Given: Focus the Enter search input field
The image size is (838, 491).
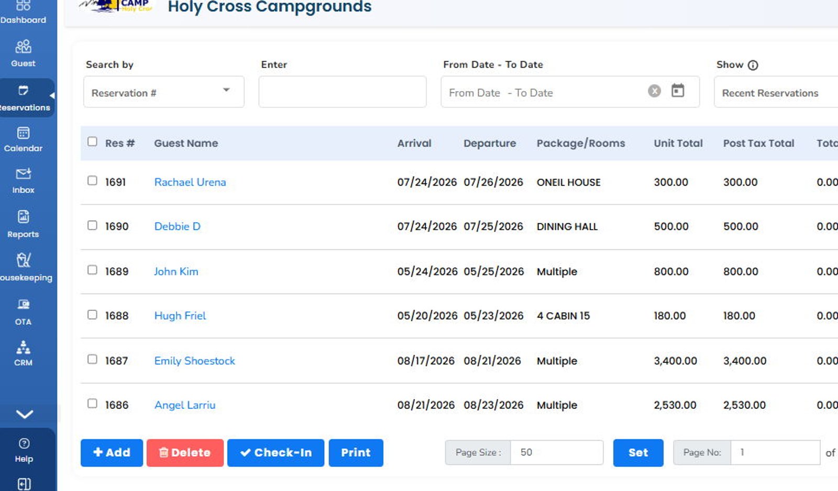Looking at the screenshot, I should pyautogui.click(x=343, y=92).
